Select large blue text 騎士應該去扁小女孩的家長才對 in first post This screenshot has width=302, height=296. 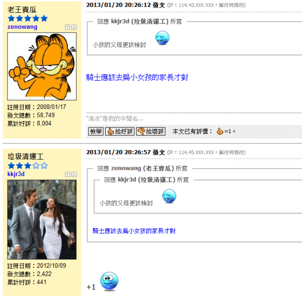tap(137, 77)
